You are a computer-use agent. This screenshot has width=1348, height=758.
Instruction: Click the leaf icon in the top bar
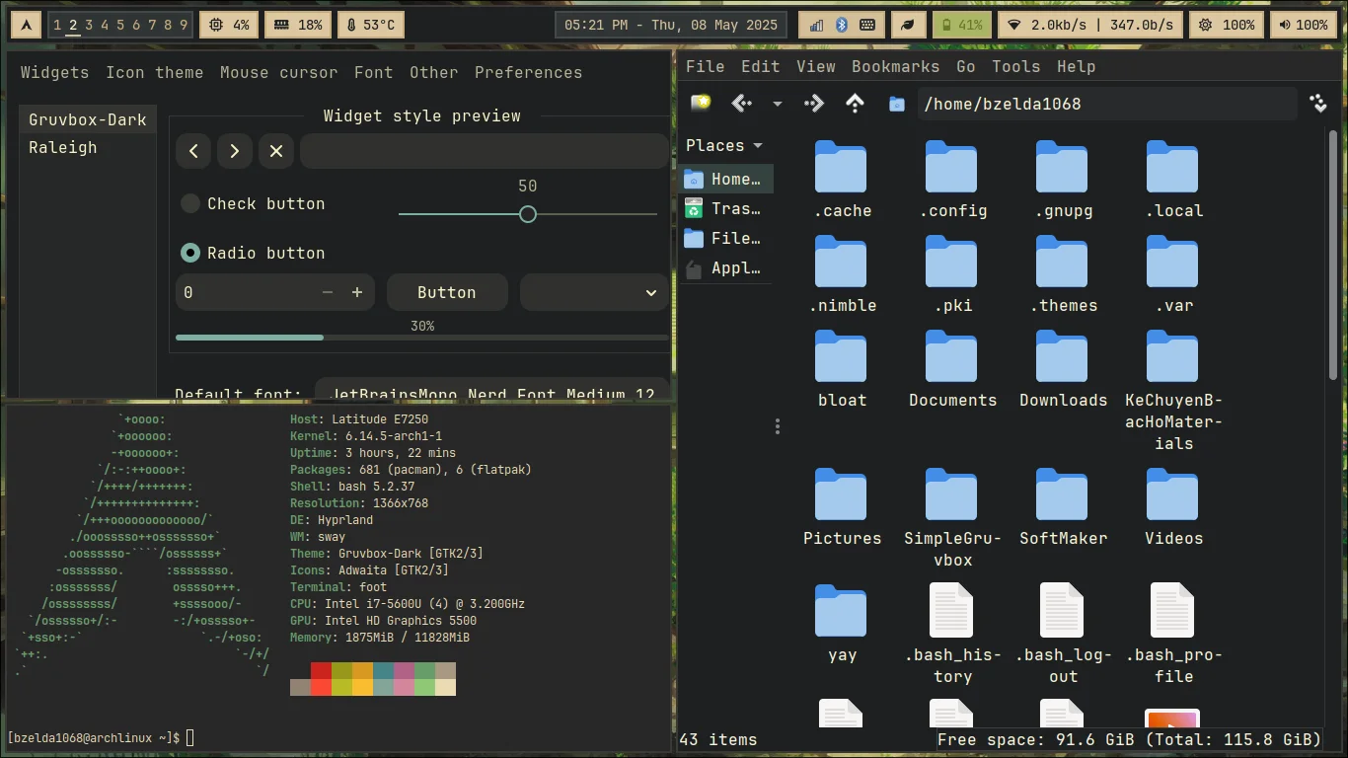tap(908, 25)
